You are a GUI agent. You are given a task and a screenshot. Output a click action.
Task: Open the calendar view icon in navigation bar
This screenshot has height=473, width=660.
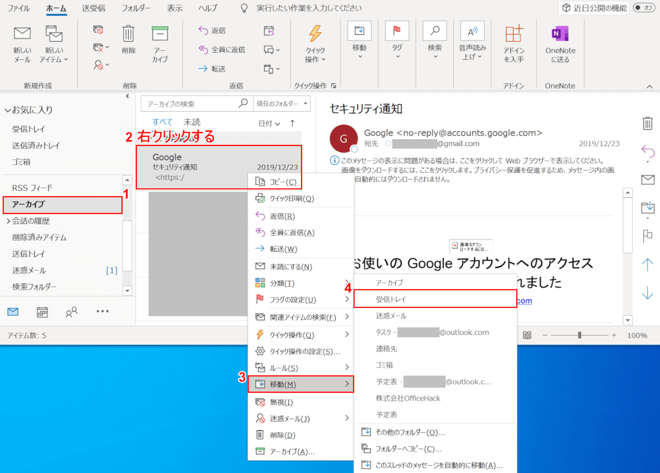[42, 312]
